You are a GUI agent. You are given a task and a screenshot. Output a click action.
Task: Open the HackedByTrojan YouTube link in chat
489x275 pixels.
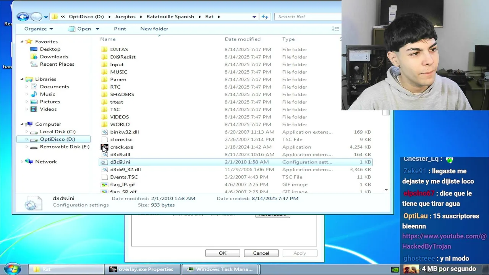[x=444, y=241]
